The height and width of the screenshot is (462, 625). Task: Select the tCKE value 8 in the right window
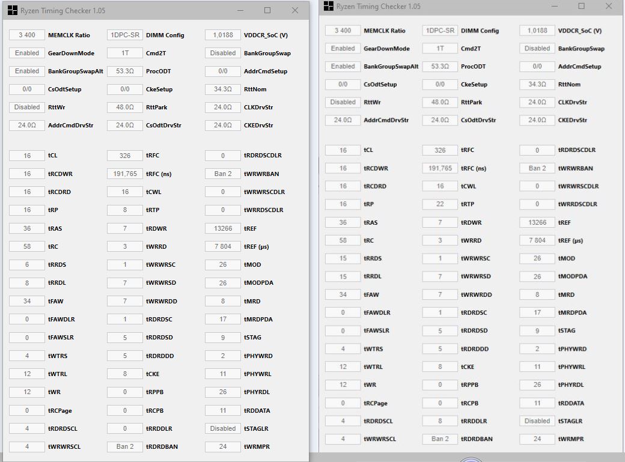pos(440,366)
